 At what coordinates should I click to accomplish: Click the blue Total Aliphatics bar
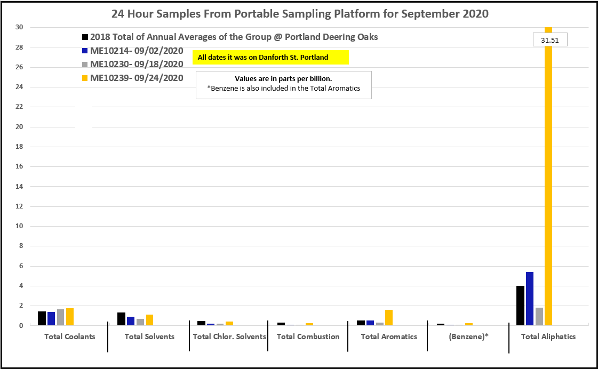[530, 299]
